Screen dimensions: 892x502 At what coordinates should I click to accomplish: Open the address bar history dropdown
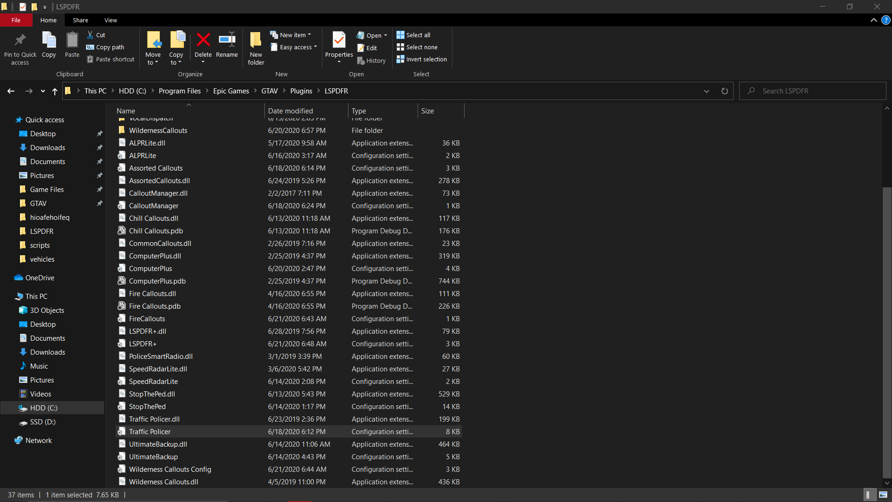(x=707, y=91)
